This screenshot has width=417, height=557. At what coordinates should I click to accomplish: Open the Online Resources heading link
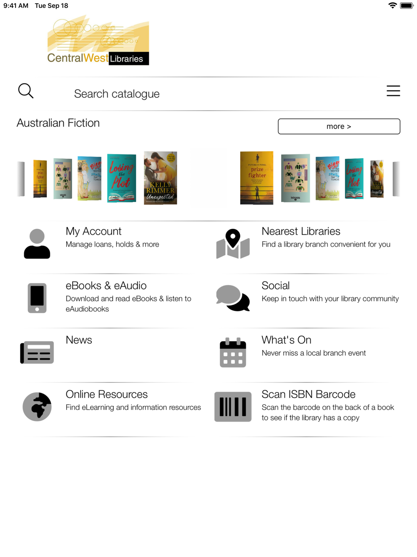(x=106, y=394)
